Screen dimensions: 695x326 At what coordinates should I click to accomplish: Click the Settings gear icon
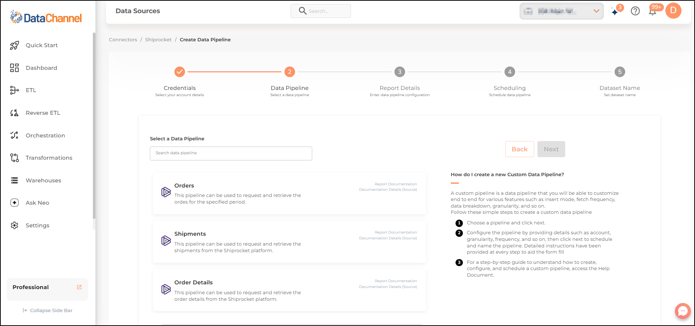point(14,225)
